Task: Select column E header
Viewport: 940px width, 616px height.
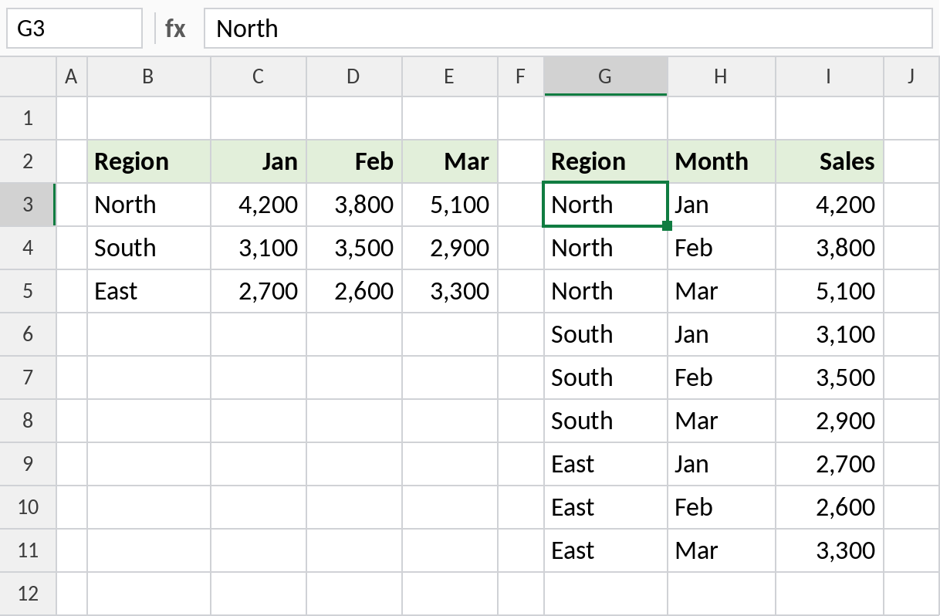Action: 450,76
